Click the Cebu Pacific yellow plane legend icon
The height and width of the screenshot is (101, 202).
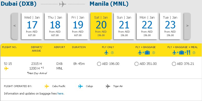tap(47, 86)
